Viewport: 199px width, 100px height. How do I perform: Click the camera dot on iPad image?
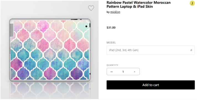tap(86, 26)
